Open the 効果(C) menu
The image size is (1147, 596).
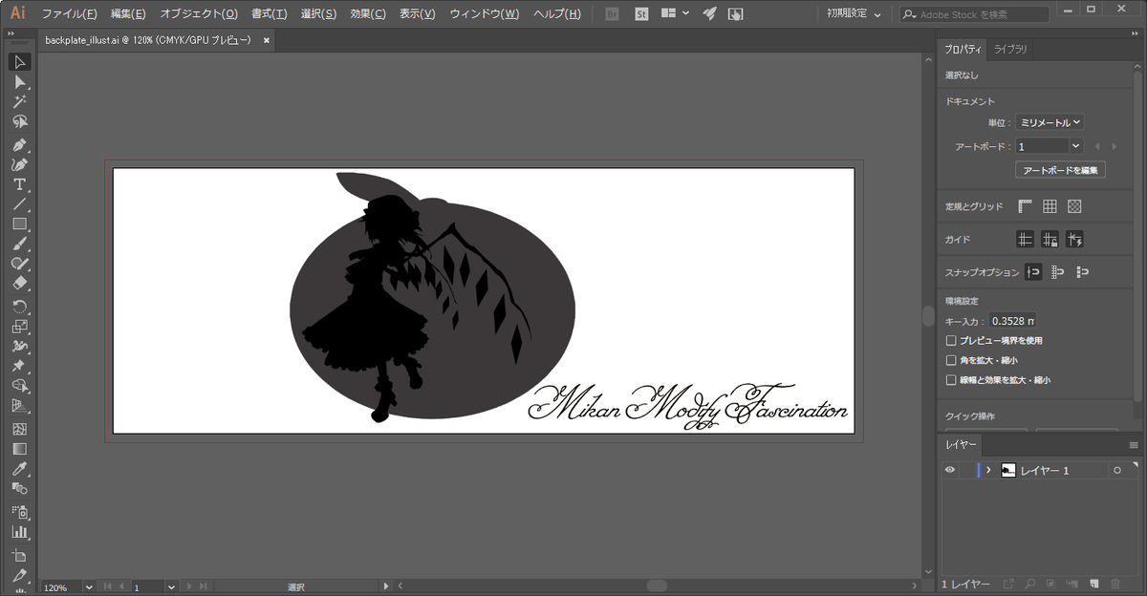pos(368,13)
